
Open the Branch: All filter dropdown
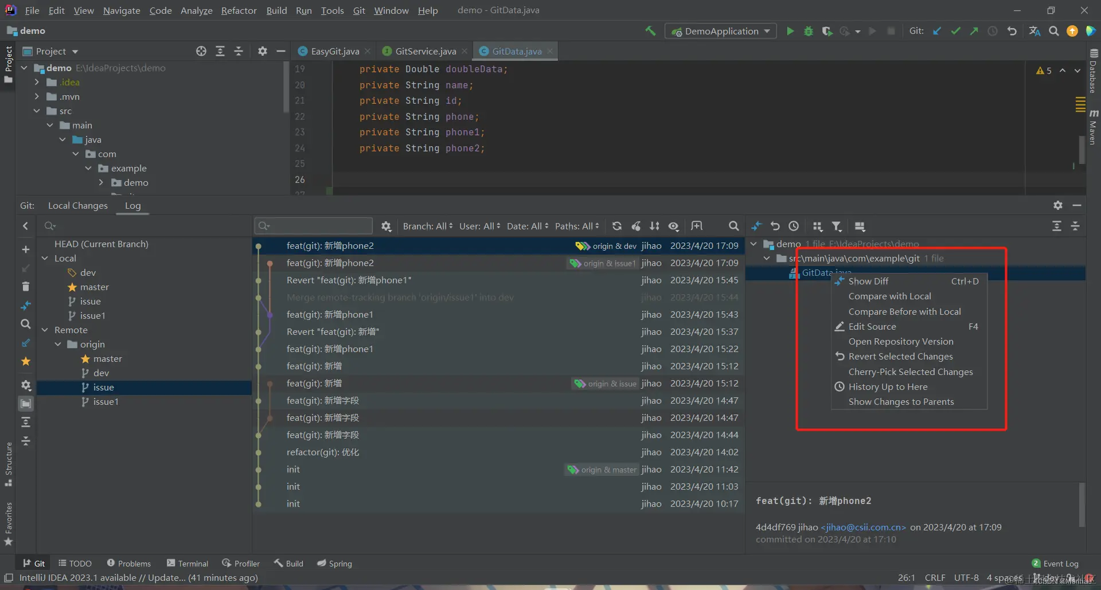click(x=428, y=226)
